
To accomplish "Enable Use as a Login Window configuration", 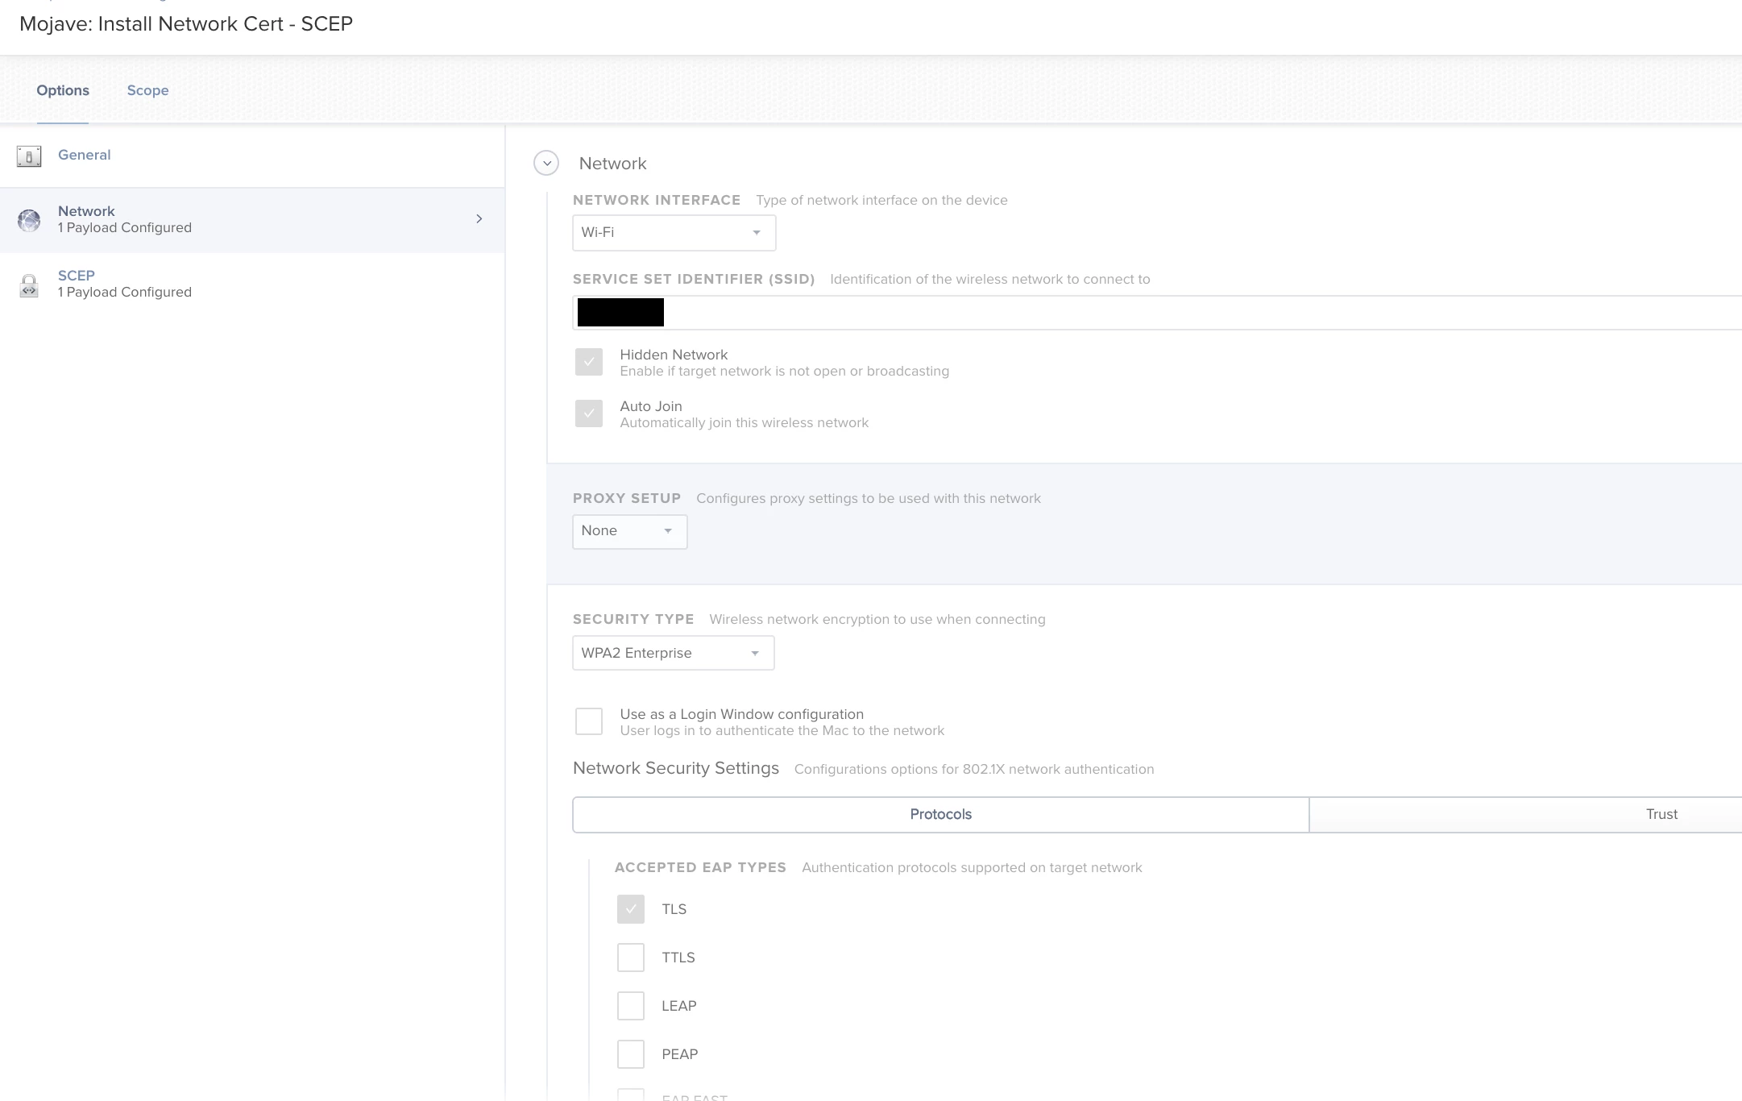I will [x=589, y=721].
